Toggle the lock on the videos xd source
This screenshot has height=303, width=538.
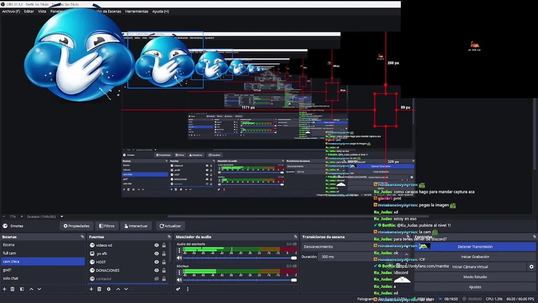(x=164, y=245)
